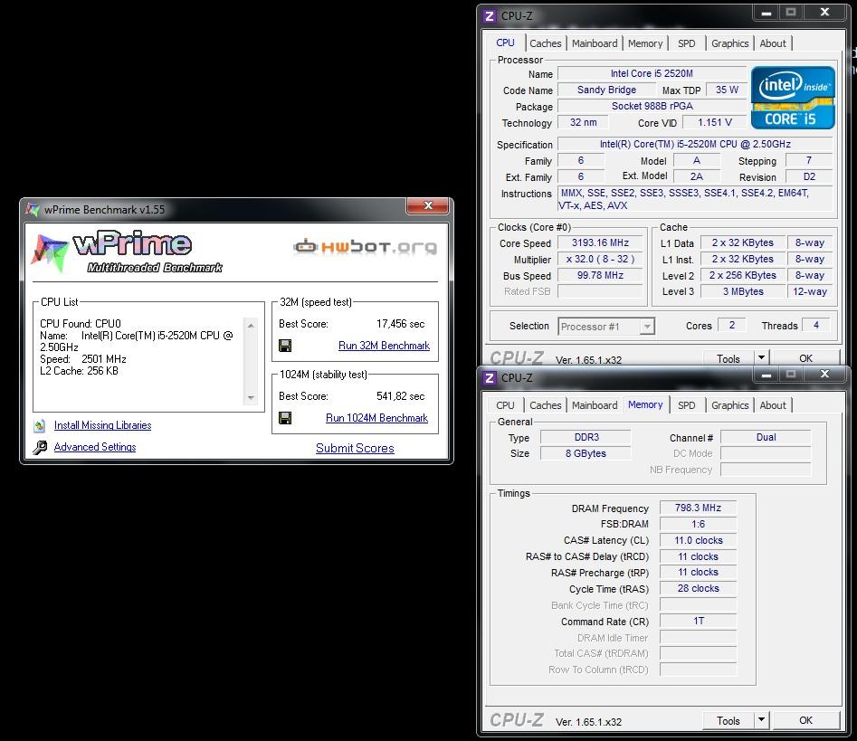Click OK in lower CPU-Z window
857x741 pixels.
click(x=805, y=720)
